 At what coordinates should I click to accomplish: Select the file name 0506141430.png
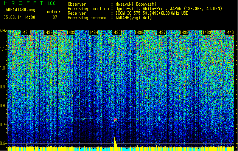(19, 10)
